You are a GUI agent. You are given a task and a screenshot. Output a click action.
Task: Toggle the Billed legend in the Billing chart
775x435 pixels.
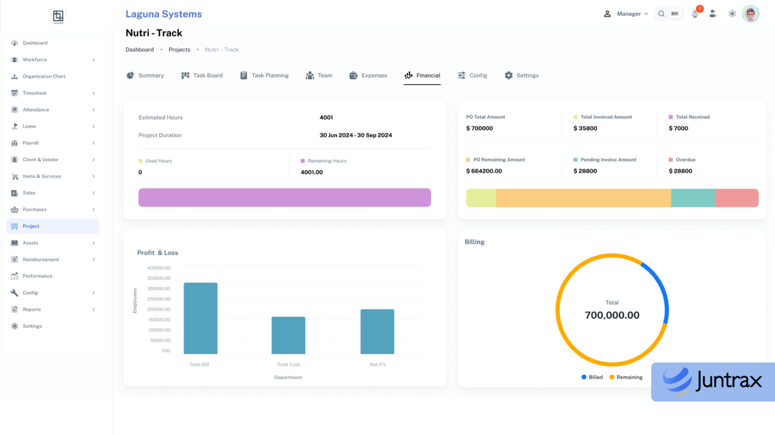point(592,377)
